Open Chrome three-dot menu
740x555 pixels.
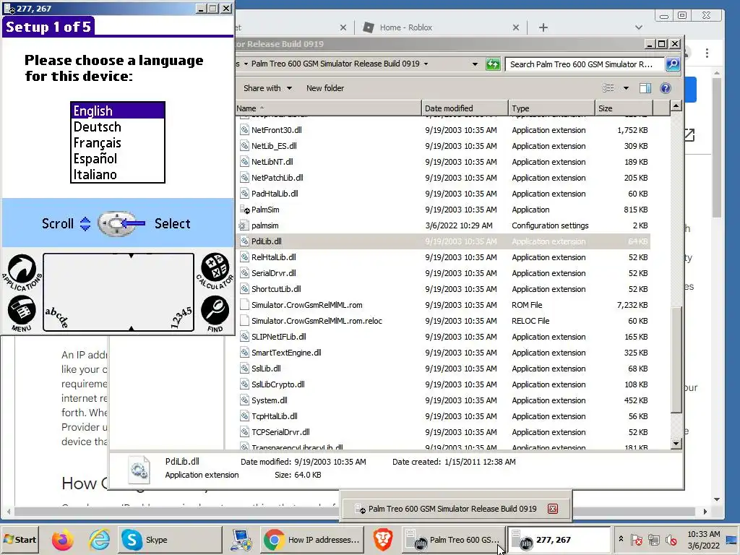[x=707, y=53]
